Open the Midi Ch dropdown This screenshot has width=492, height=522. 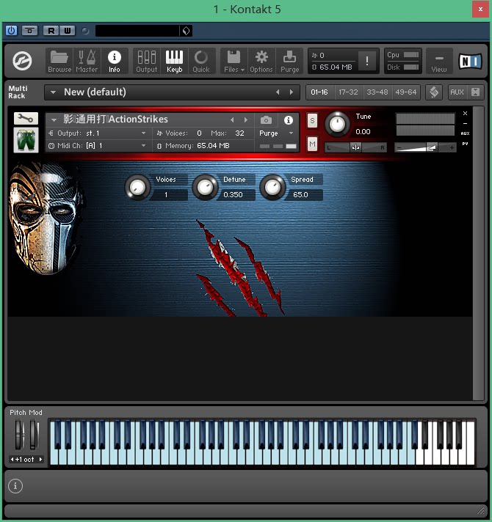[98, 145]
